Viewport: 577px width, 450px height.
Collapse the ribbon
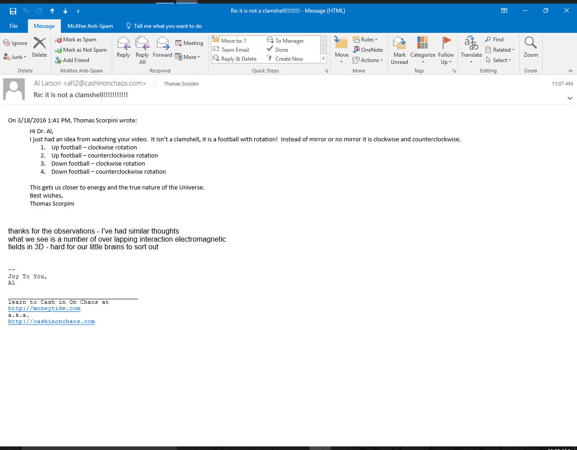point(570,71)
